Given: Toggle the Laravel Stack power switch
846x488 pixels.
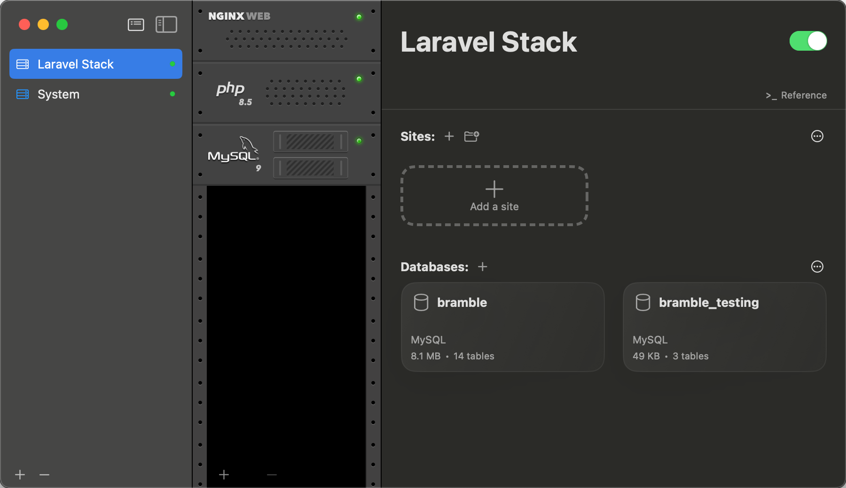Looking at the screenshot, I should click(x=808, y=41).
